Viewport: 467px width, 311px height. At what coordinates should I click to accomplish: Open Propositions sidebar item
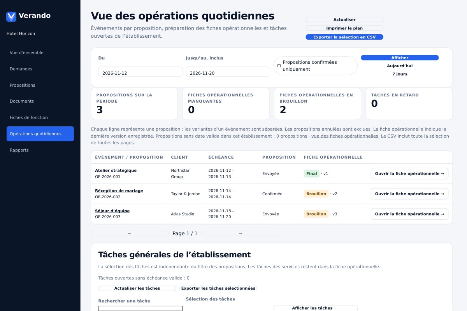pyautogui.click(x=40, y=85)
